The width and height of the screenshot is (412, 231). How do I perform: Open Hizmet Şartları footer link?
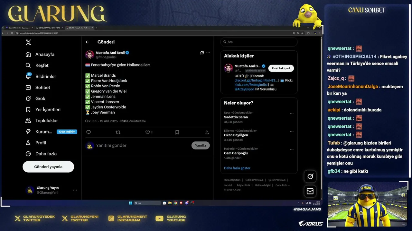click(x=232, y=180)
